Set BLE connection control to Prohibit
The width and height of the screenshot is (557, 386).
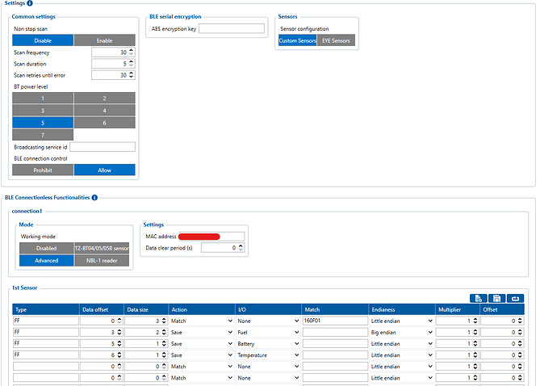[x=43, y=170]
